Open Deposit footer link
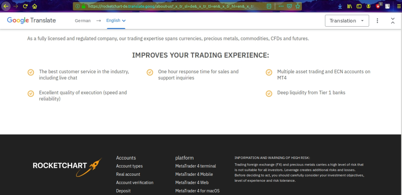The width and height of the screenshot is (402, 195). tap(123, 191)
